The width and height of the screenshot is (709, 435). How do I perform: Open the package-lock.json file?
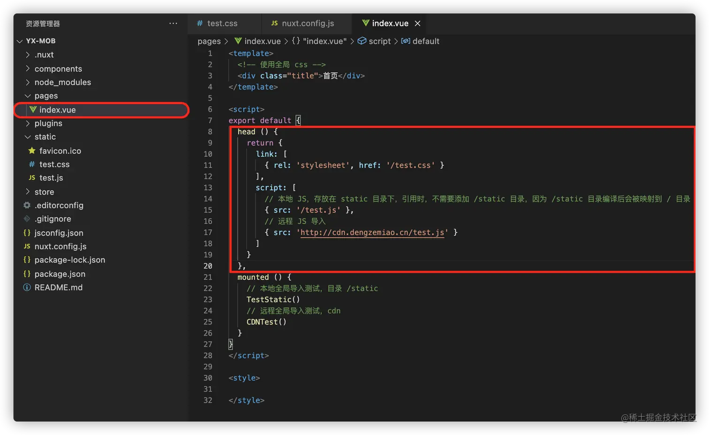click(x=69, y=260)
